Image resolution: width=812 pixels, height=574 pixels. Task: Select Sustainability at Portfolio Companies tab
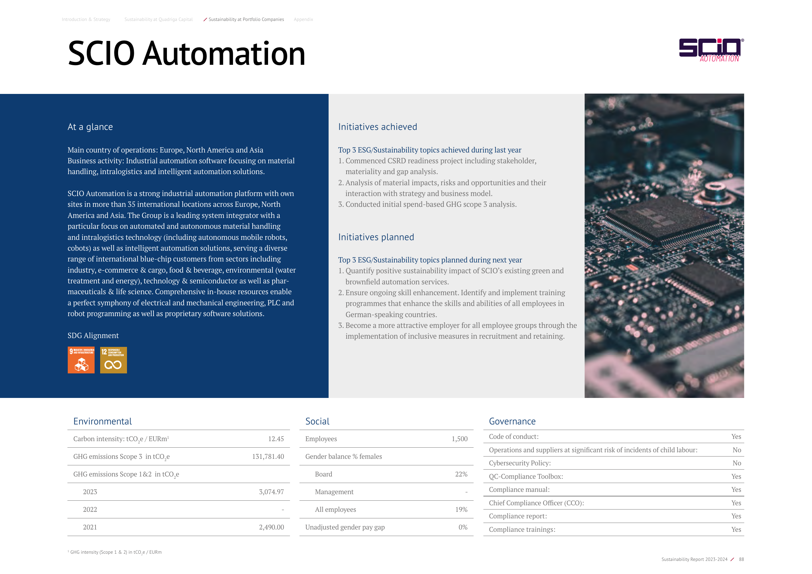pos(246,19)
